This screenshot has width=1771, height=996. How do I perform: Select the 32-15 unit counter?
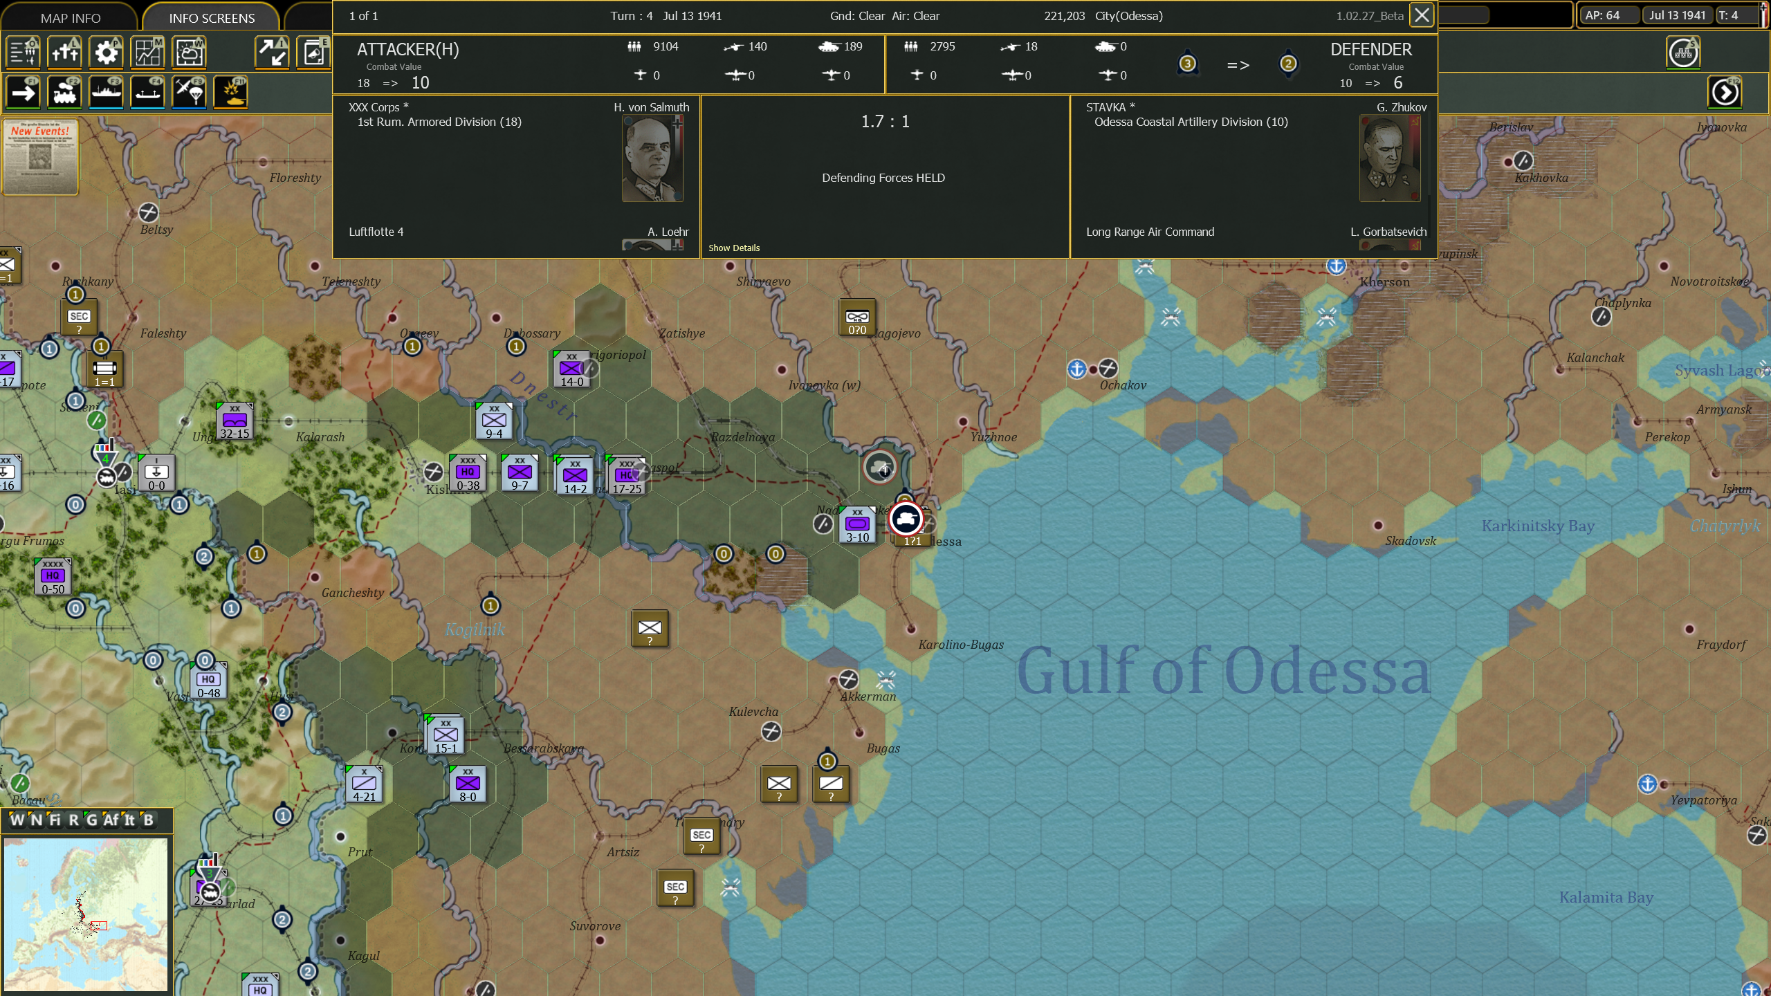(235, 421)
